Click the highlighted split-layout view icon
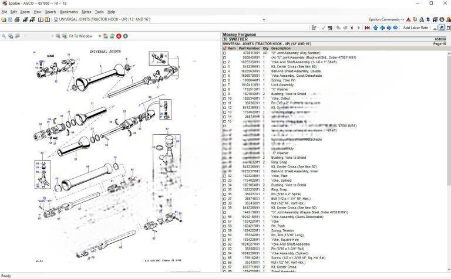The height and width of the screenshot is (279, 451). [x=442, y=28]
